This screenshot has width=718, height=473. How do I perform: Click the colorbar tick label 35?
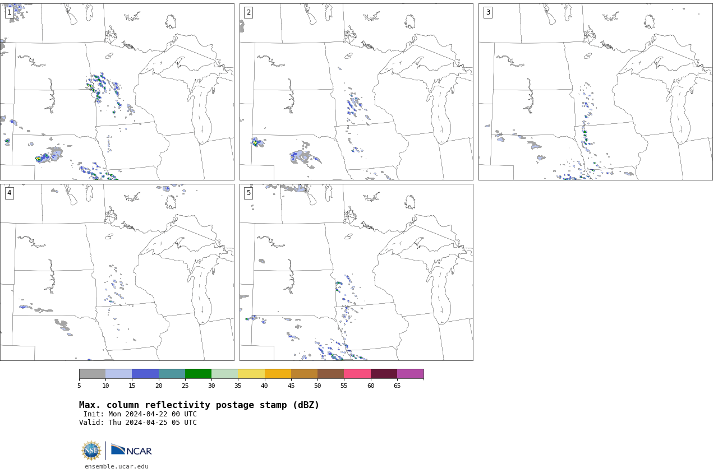tap(238, 386)
